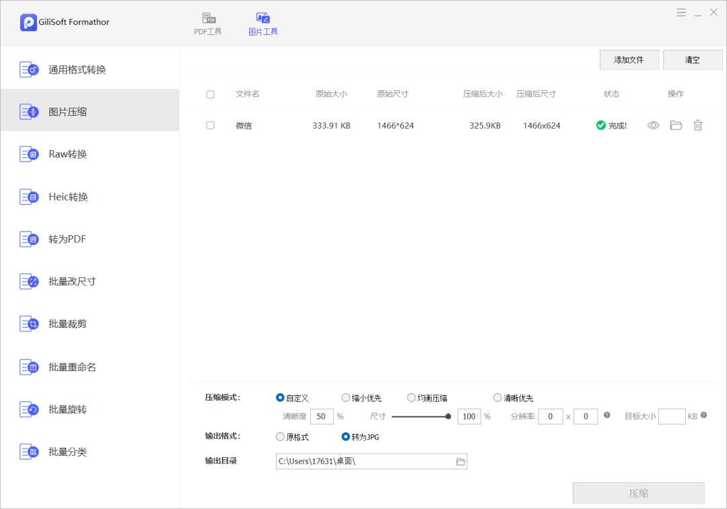Open output folder icon in 微信 row

(676, 125)
